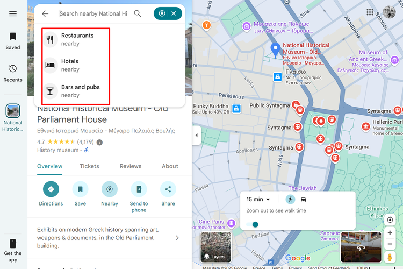Switch to the Tickets tab

(89, 166)
